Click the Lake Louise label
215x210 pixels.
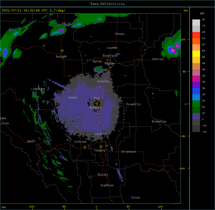(4, 121)
